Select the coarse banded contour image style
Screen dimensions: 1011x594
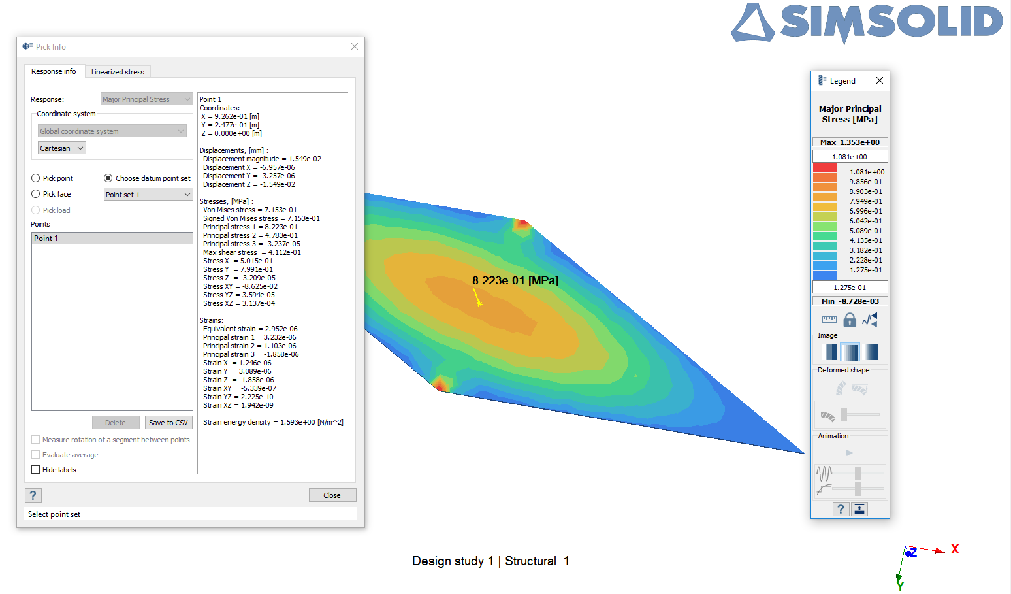tap(831, 352)
